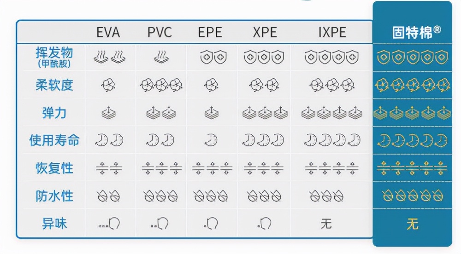Click the cotton softness icon under EPE
This screenshot has width=461, height=254.
(x=211, y=85)
